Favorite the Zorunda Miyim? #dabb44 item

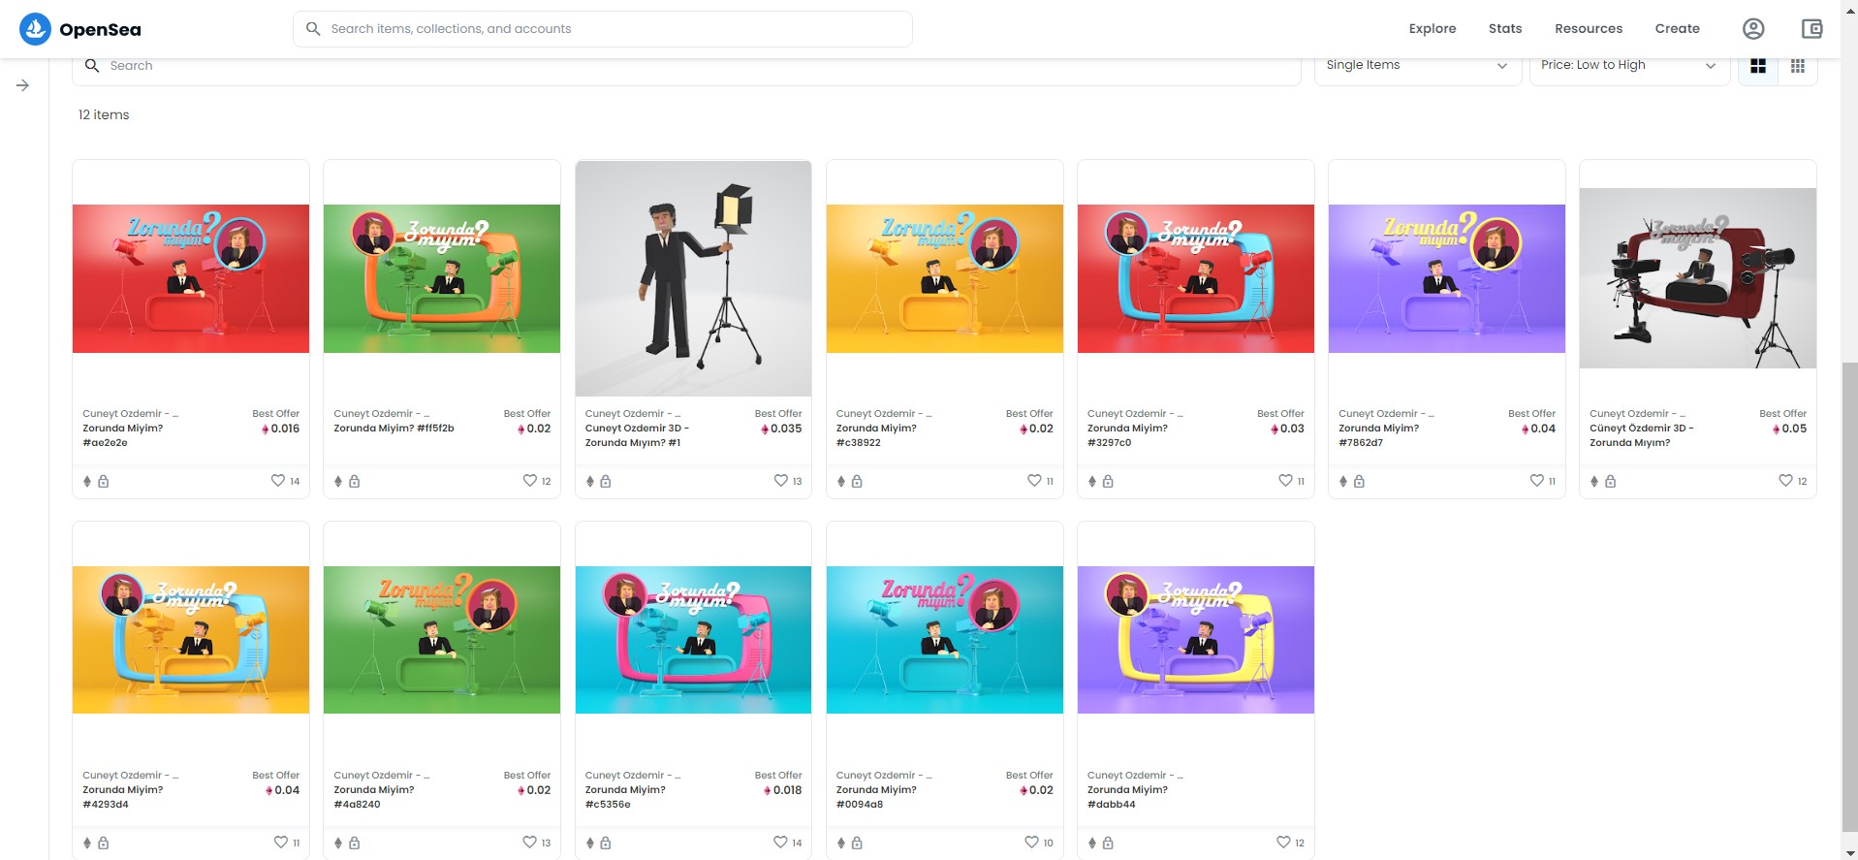point(1283,843)
